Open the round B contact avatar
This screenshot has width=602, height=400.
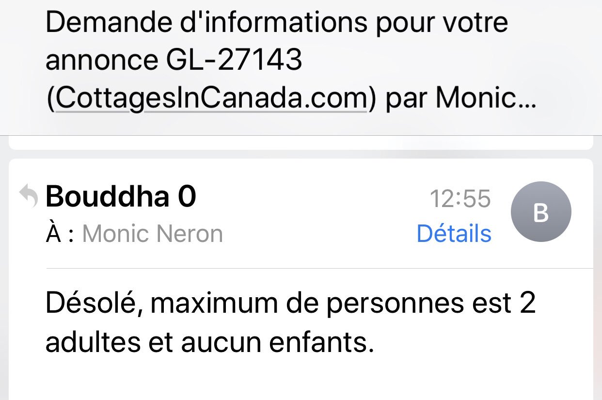[541, 212]
